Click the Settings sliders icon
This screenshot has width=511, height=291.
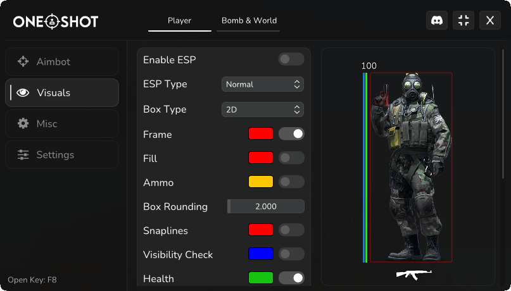(x=23, y=154)
